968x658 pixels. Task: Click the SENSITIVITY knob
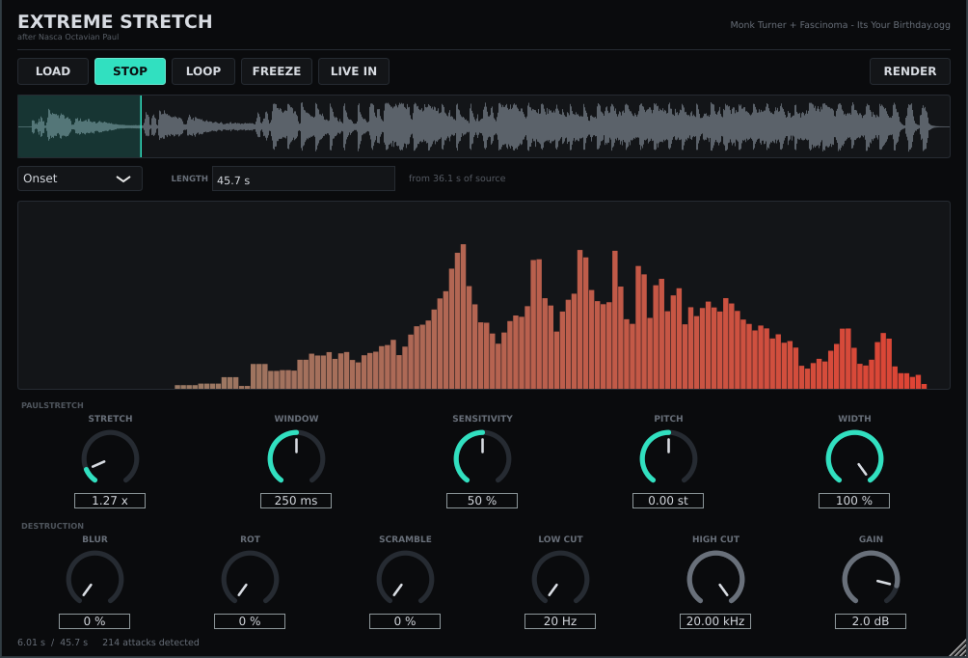(482, 458)
